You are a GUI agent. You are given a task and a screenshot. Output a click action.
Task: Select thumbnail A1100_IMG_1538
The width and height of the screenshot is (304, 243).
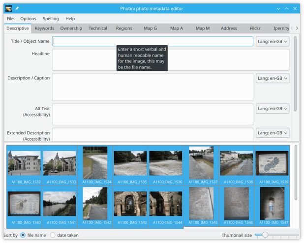coord(237,165)
